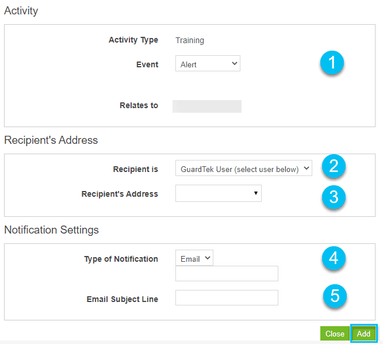Click the grayed Relates to field
Image resolution: width=383 pixels, height=344 pixels.
point(207,106)
